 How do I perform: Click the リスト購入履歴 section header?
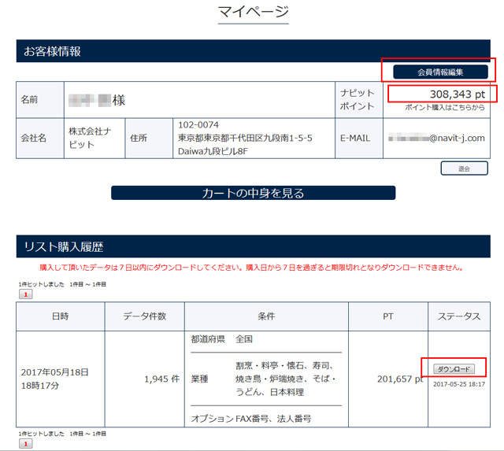[x=254, y=246]
